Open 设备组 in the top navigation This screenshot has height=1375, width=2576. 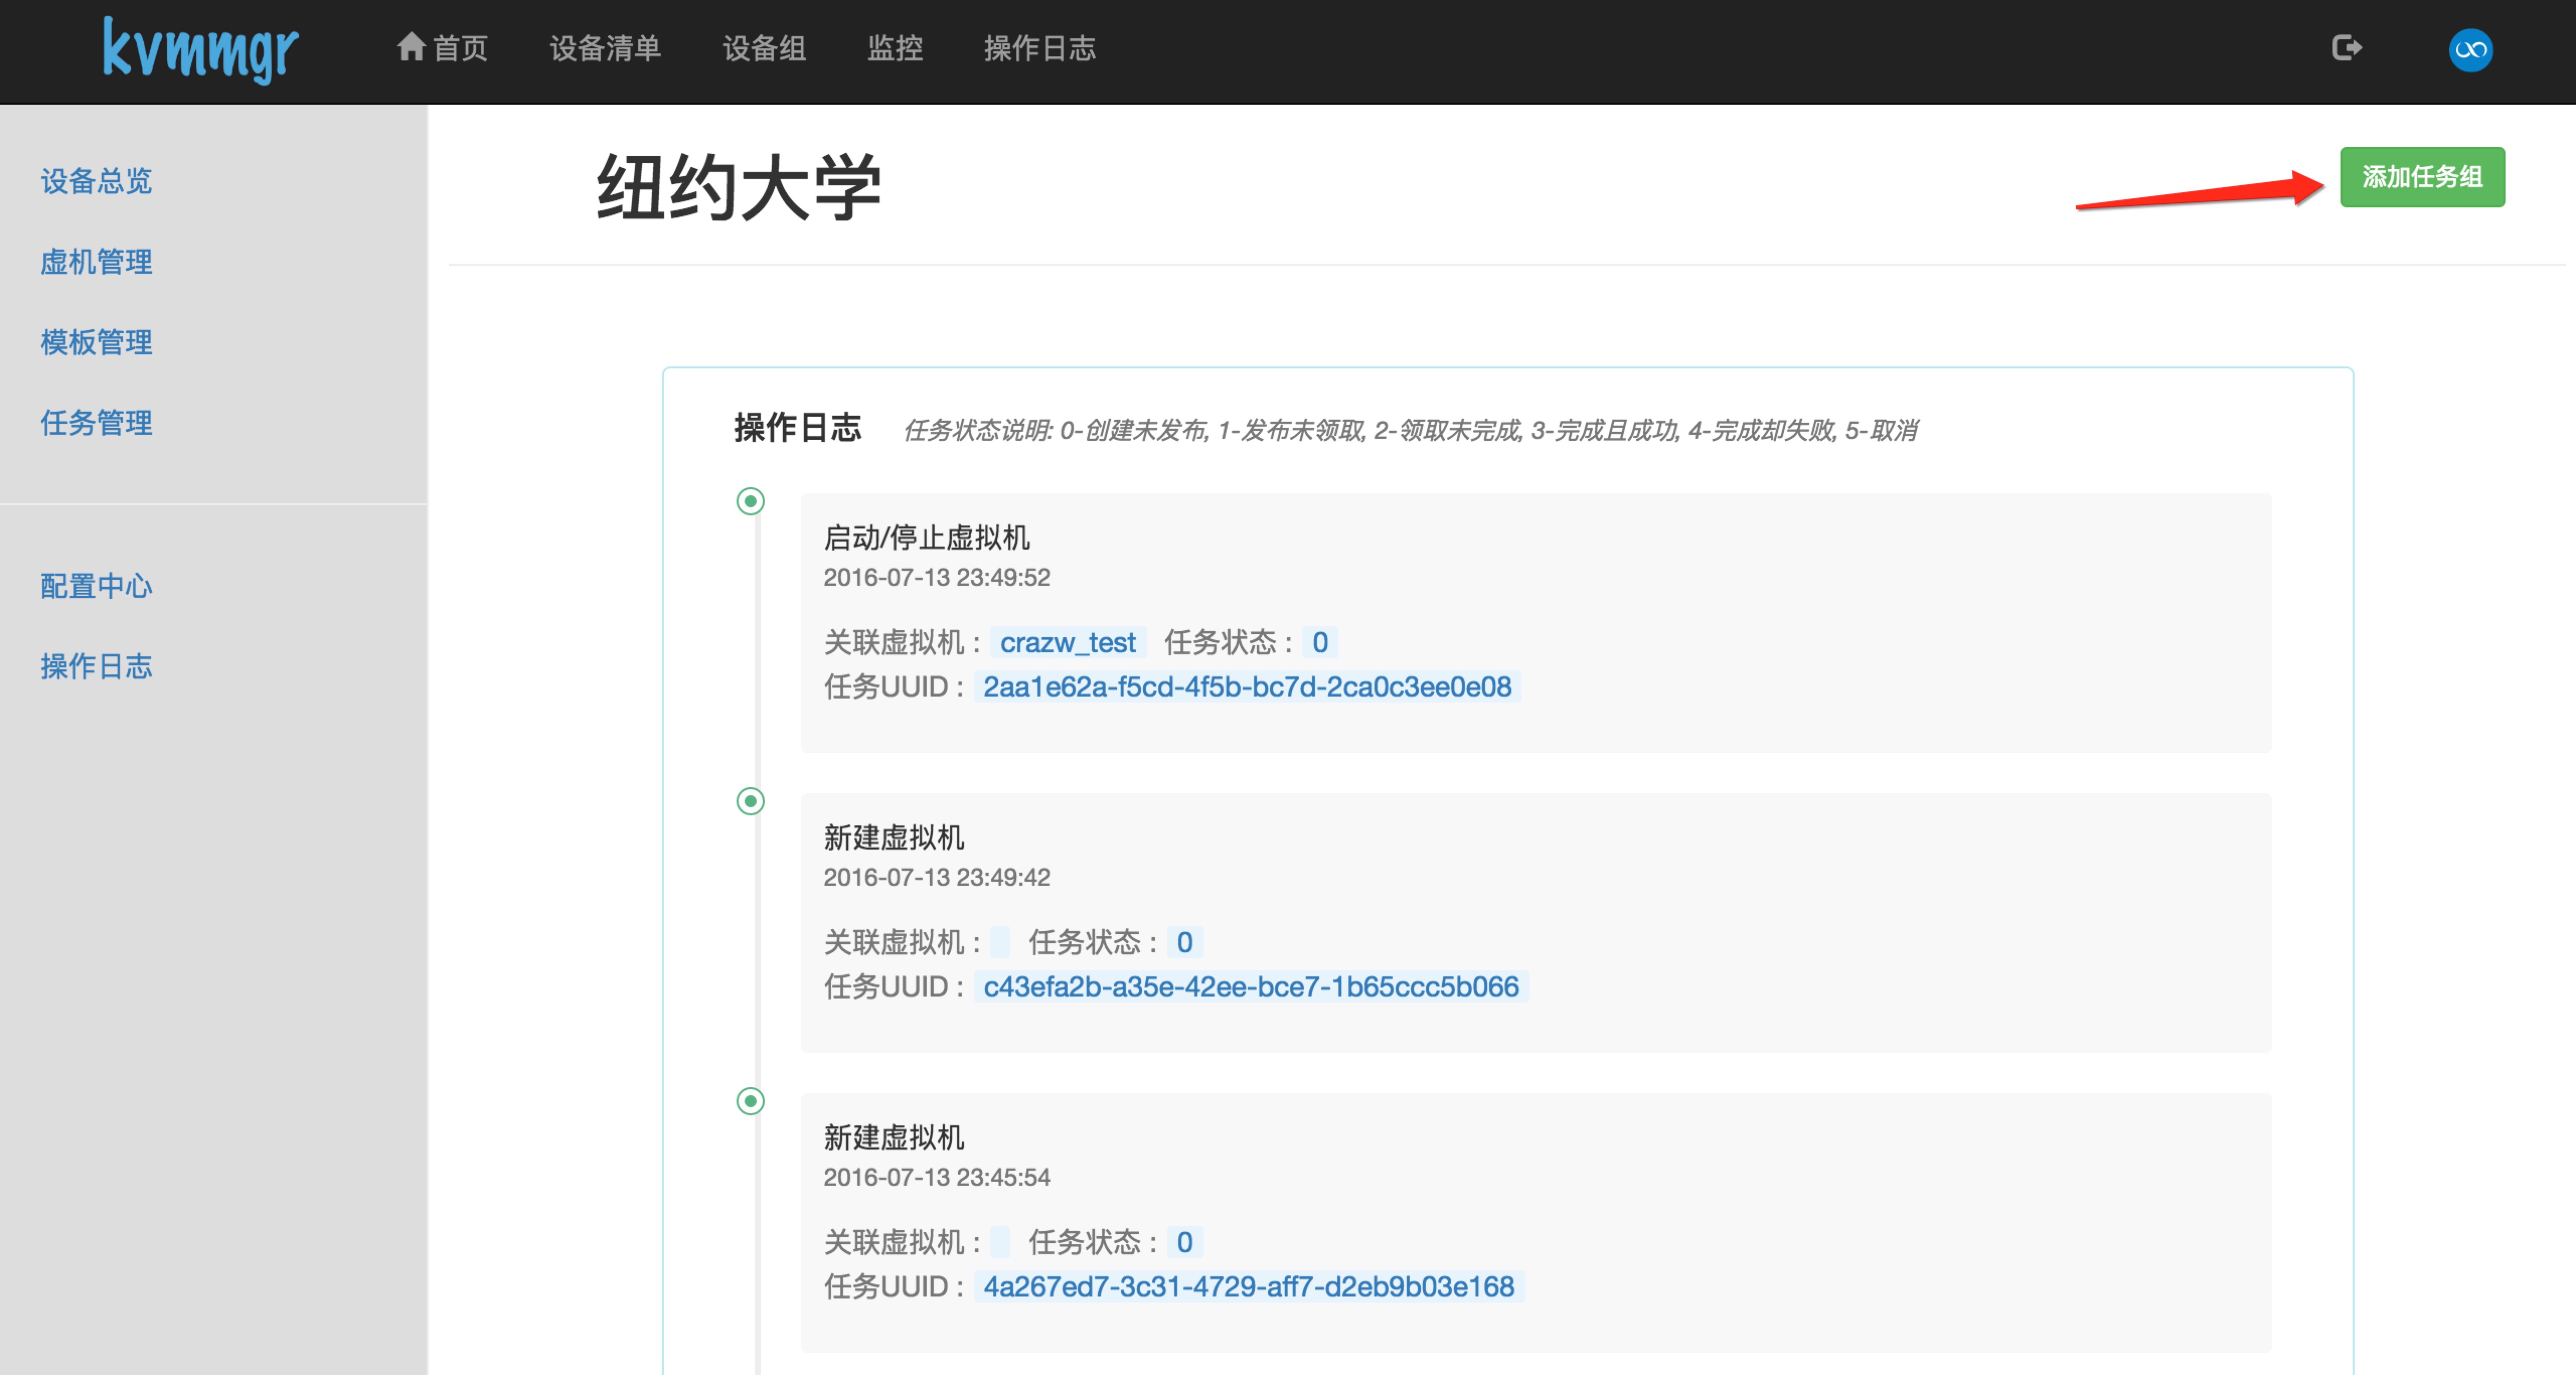coord(764,48)
